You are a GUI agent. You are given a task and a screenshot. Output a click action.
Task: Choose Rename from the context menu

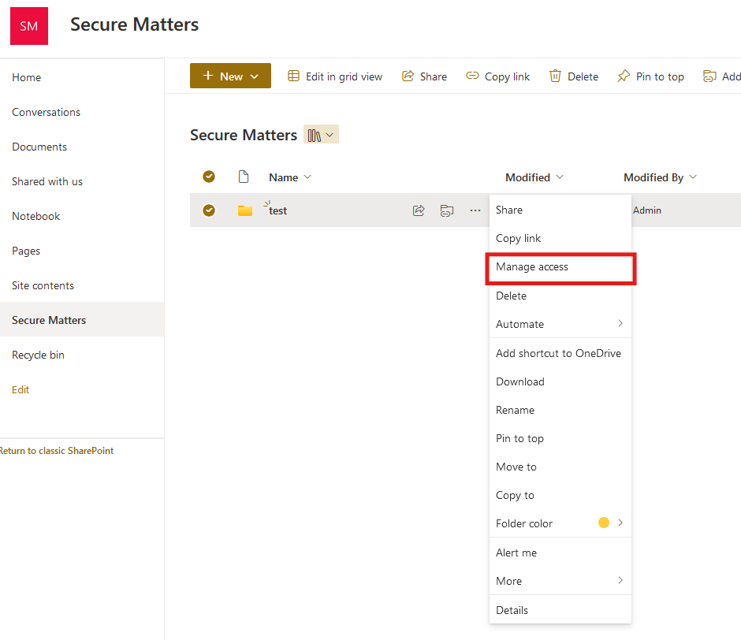pos(515,410)
